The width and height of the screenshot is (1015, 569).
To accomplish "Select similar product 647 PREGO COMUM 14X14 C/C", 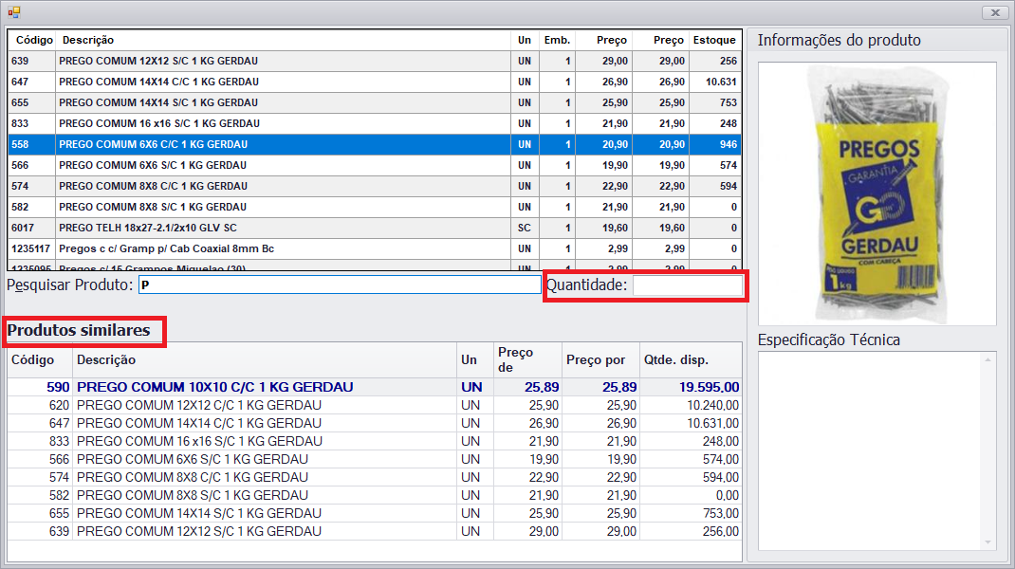I will [x=374, y=423].
